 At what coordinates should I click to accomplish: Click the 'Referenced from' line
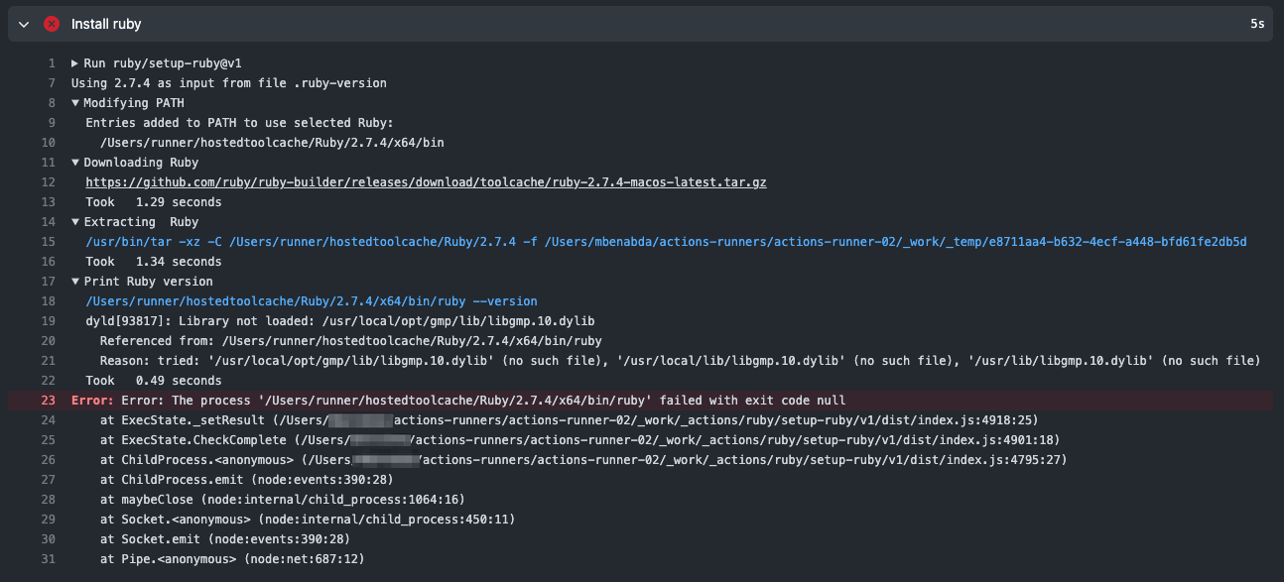(x=350, y=341)
